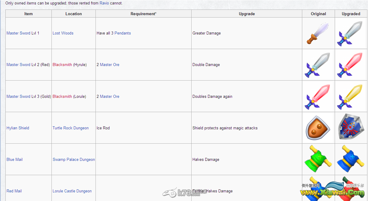Click "Shield protects against magic attacks" text

225,128
